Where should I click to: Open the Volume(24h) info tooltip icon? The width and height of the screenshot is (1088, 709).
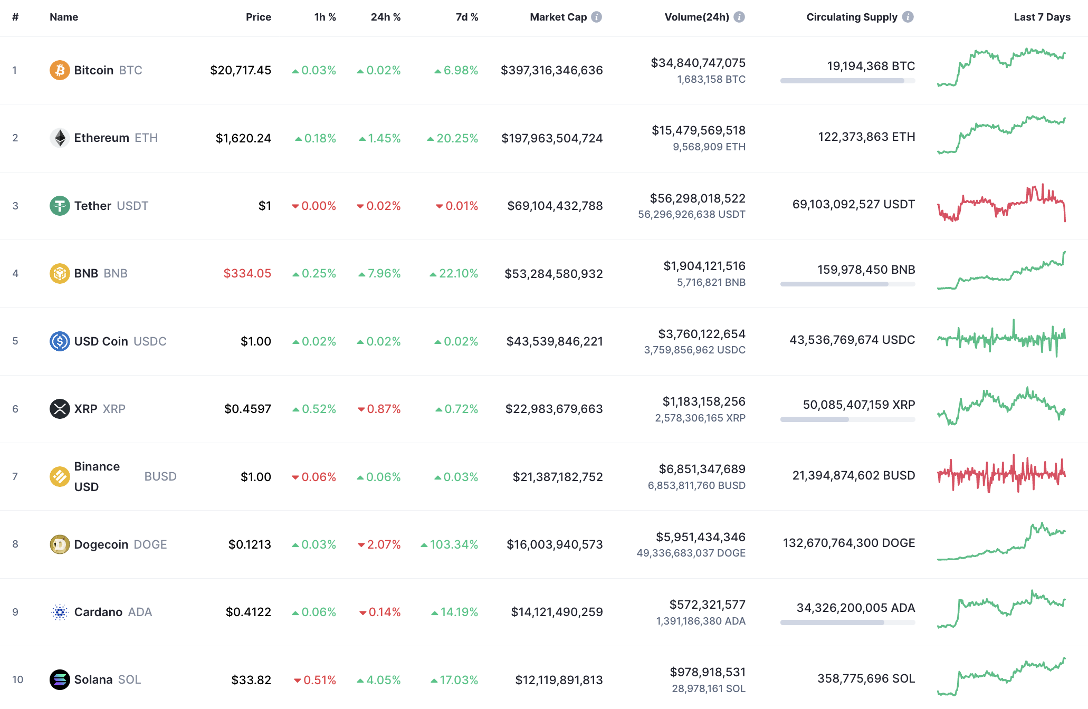739,16
